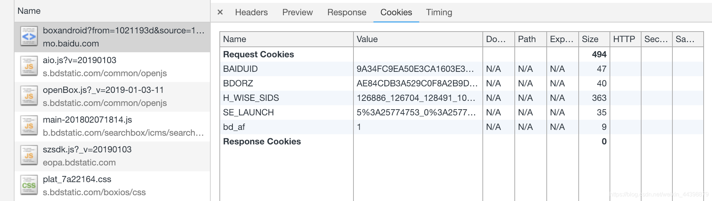Sort cookies by Name column header
This screenshot has height=201, width=712.
(287, 39)
